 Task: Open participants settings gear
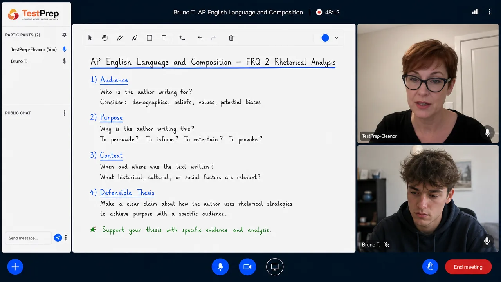(x=64, y=35)
